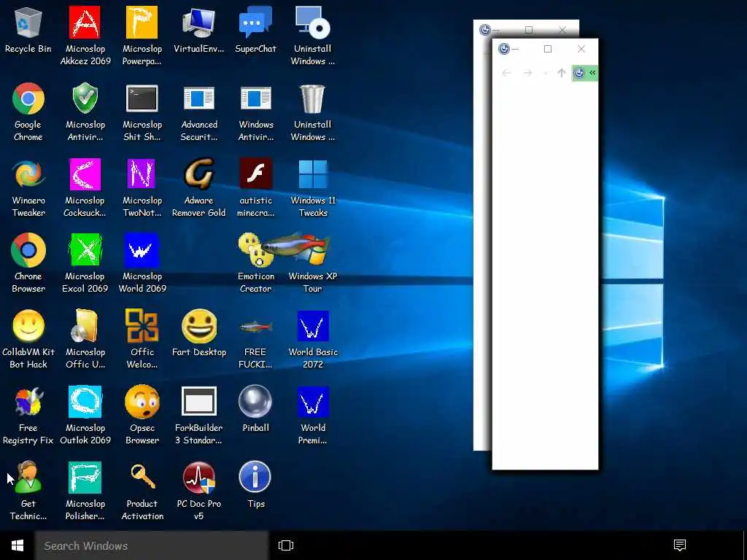The height and width of the screenshot is (560, 747).
Task: Open recent locations dropdown in front window
Action: (546, 74)
